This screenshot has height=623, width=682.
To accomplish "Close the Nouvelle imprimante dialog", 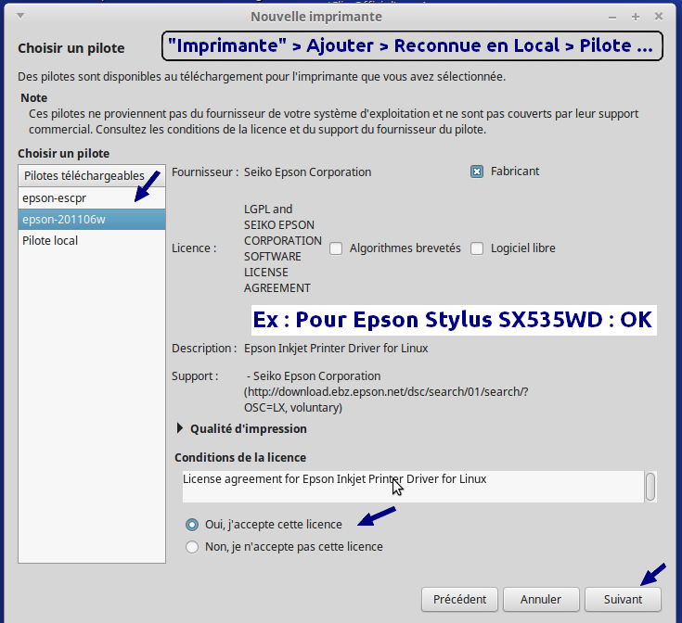I will [x=659, y=17].
